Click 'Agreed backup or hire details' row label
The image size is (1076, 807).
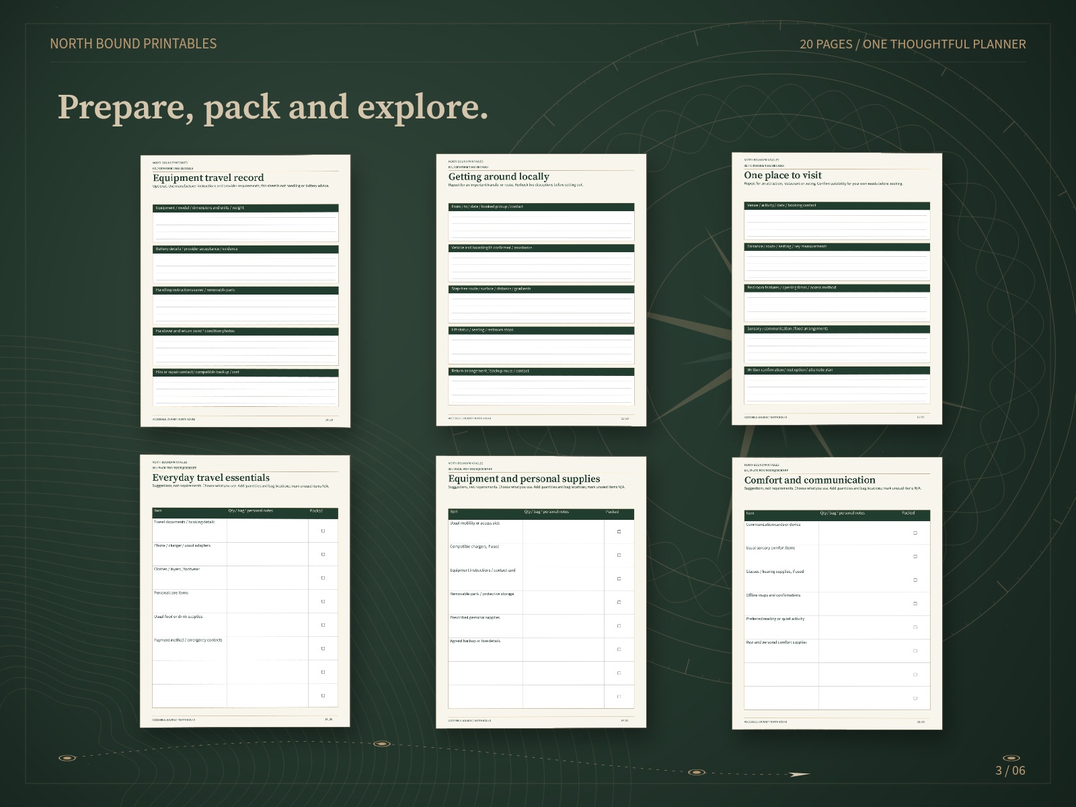(x=475, y=641)
